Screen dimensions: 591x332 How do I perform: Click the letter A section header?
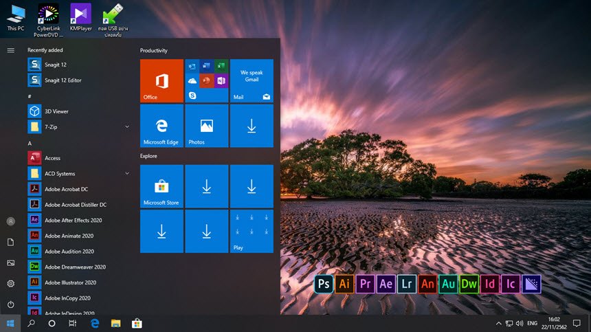(30, 143)
